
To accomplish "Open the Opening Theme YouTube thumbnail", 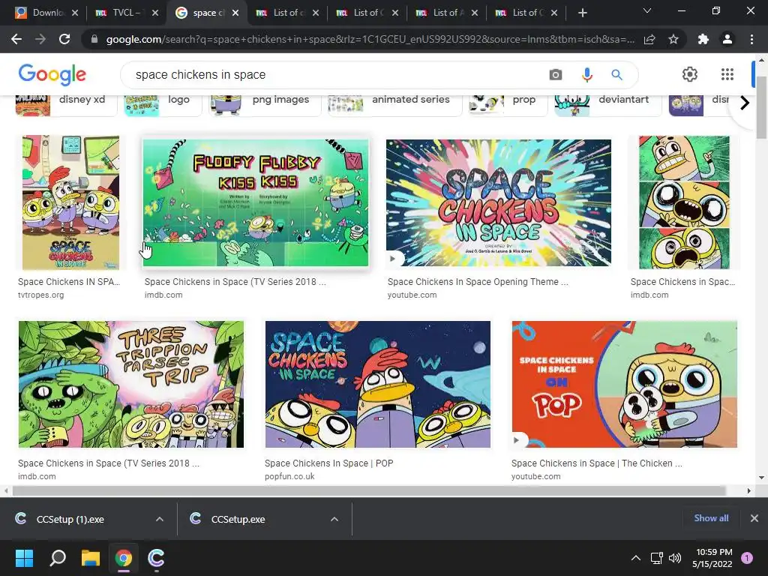I will 499,202.
